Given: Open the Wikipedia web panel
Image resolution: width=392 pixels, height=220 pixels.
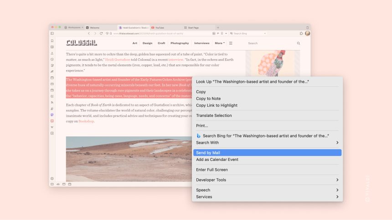Looking at the screenshot, I should click(x=52, y=127).
